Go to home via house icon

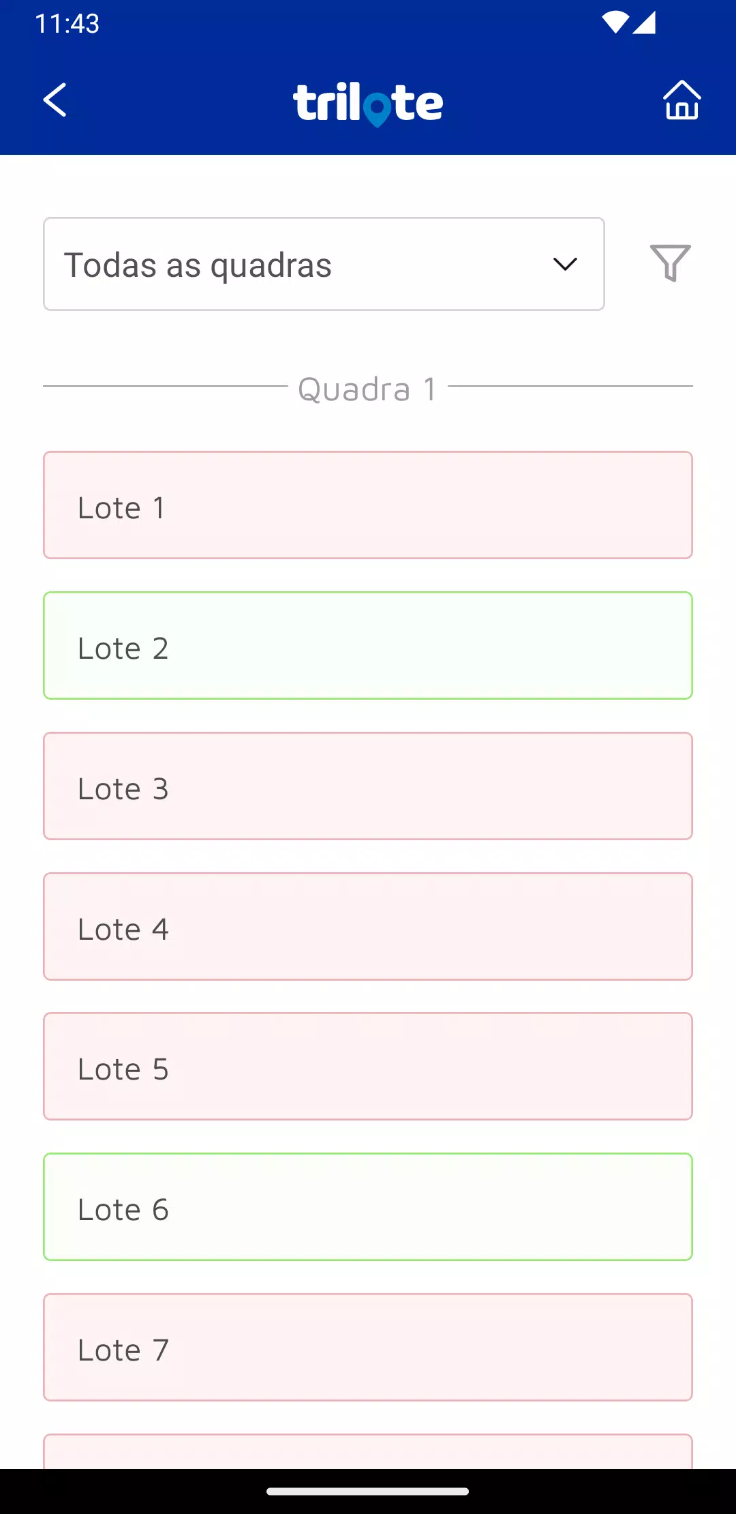(x=681, y=100)
